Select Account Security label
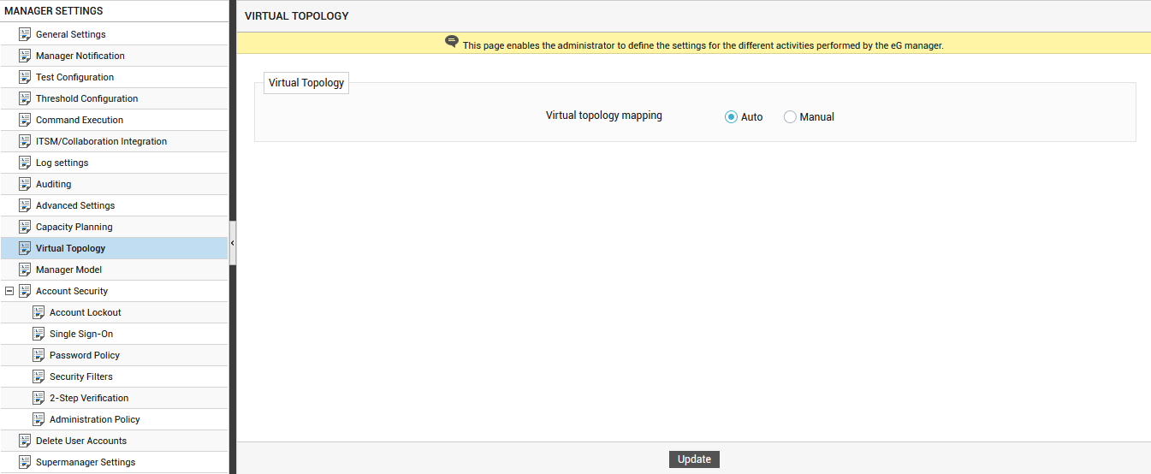Image resolution: width=1151 pixels, height=474 pixels. (72, 291)
